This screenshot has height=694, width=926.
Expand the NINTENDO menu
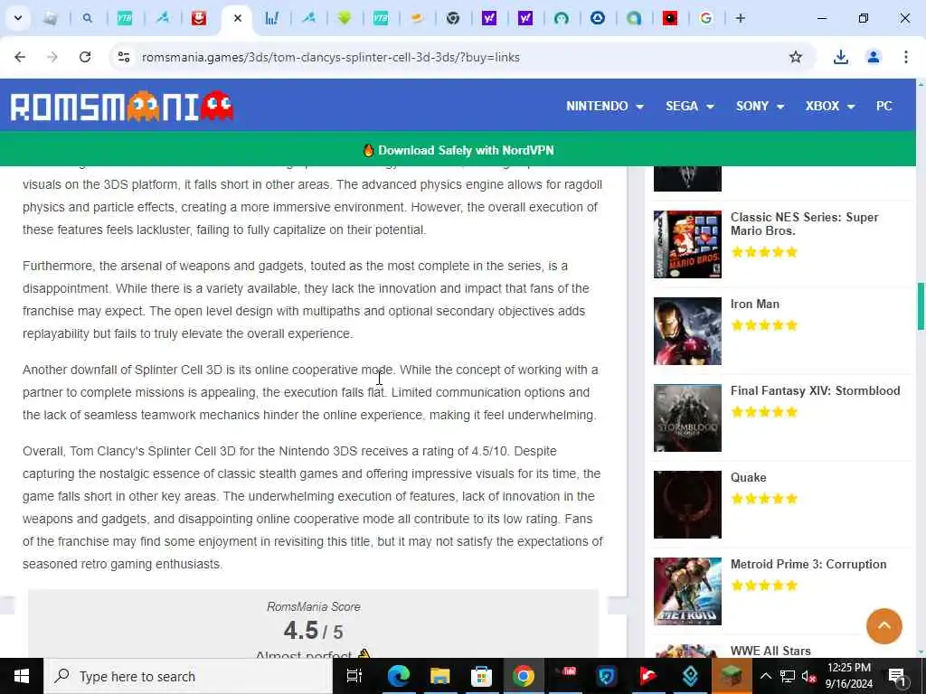click(605, 107)
